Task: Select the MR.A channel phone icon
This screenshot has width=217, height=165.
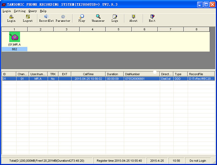Action: [x=14, y=37]
